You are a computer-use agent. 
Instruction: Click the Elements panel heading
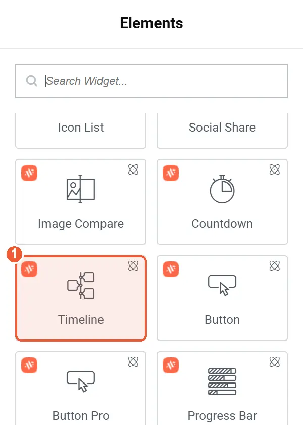click(151, 23)
